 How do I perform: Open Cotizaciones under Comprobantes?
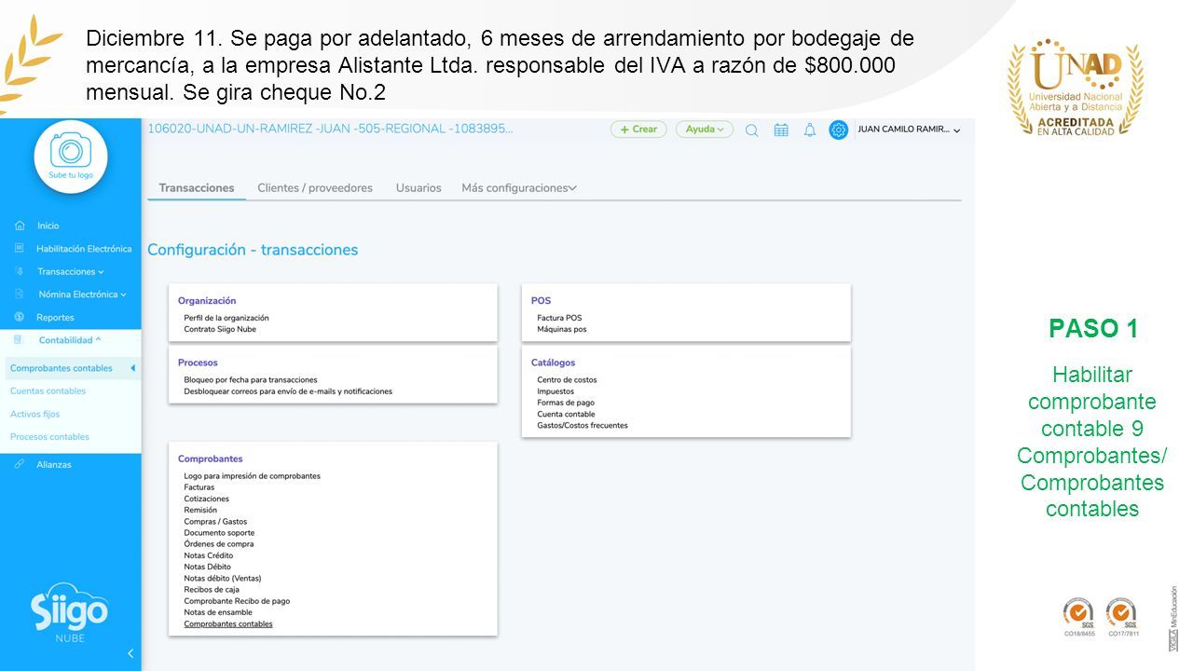click(x=207, y=499)
